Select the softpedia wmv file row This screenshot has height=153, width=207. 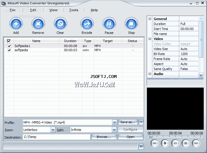[74, 50]
